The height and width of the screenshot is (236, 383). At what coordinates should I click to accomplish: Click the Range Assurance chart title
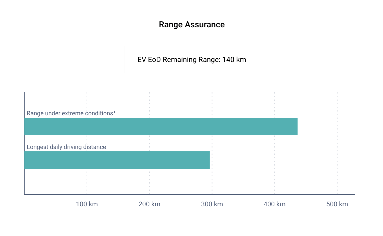pyautogui.click(x=191, y=25)
